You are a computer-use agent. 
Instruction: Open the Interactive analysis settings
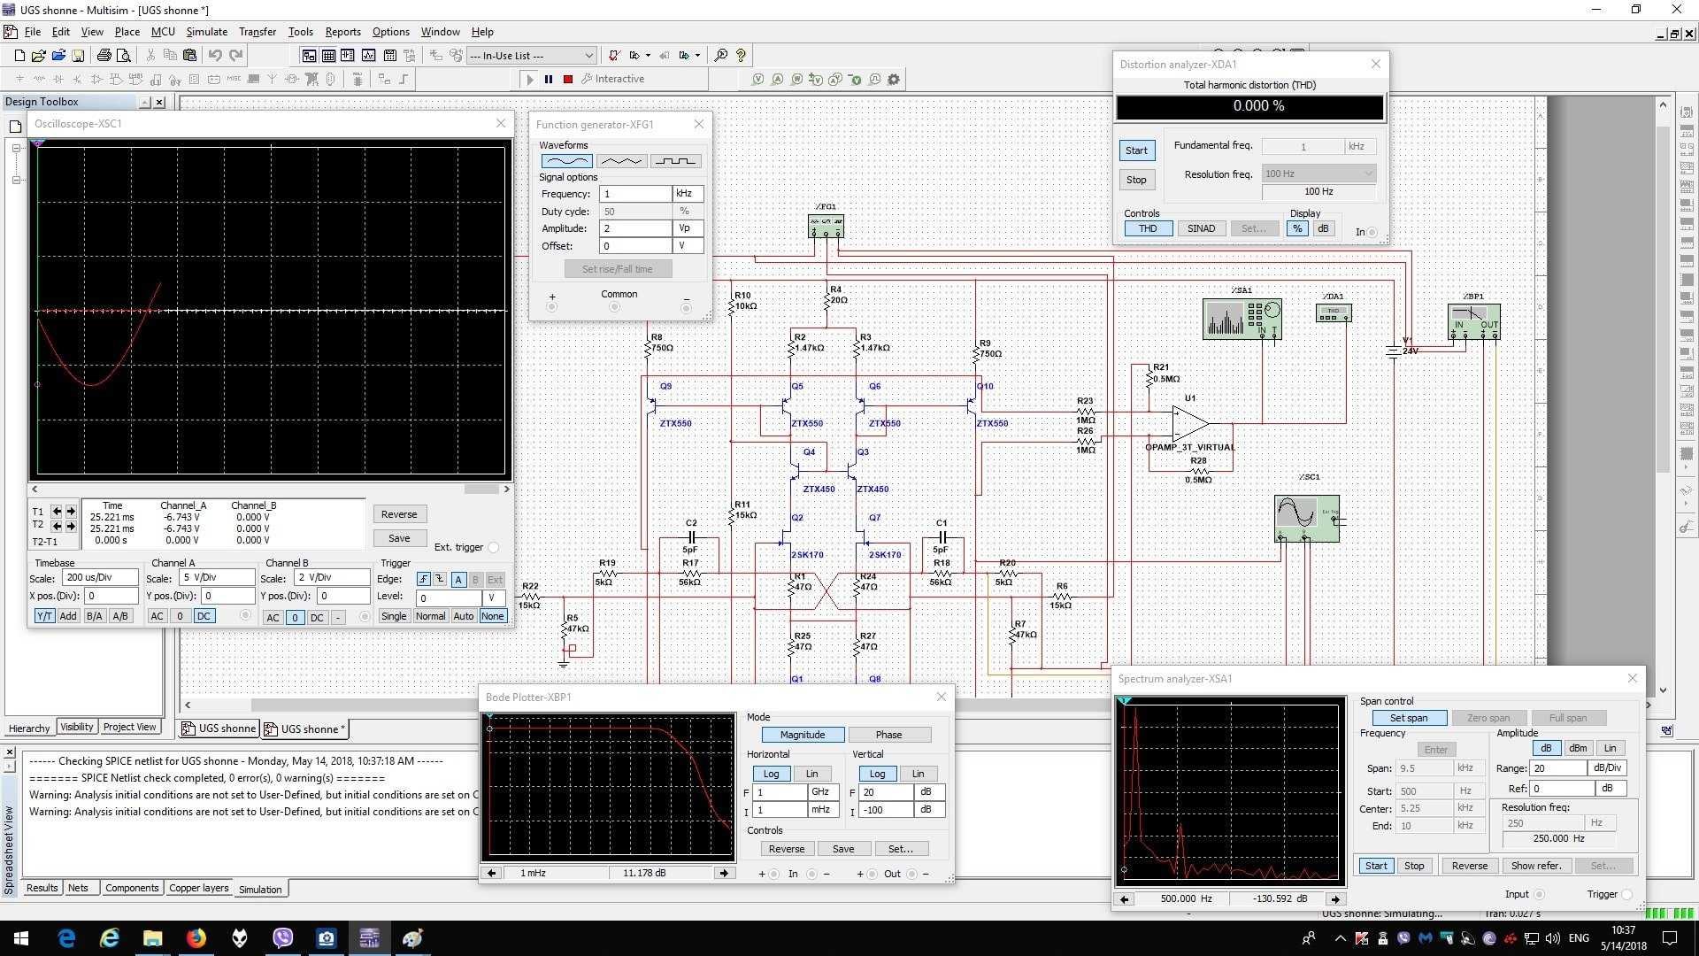(x=612, y=79)
